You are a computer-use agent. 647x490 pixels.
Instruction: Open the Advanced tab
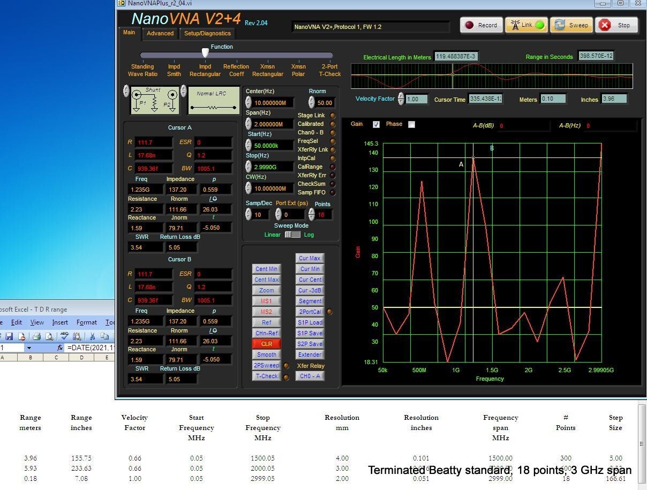pyautogui.click(x=160, y=33)
